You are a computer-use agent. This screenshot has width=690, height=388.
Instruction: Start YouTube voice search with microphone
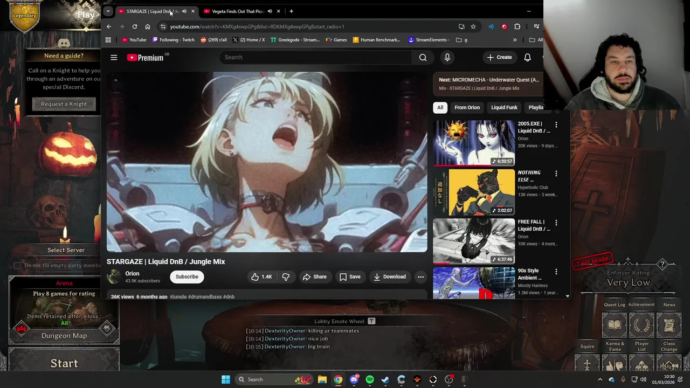pos(447,57)
